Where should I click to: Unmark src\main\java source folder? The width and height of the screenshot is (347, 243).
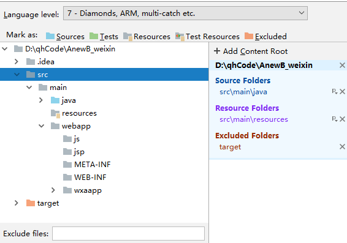(342, 91)
